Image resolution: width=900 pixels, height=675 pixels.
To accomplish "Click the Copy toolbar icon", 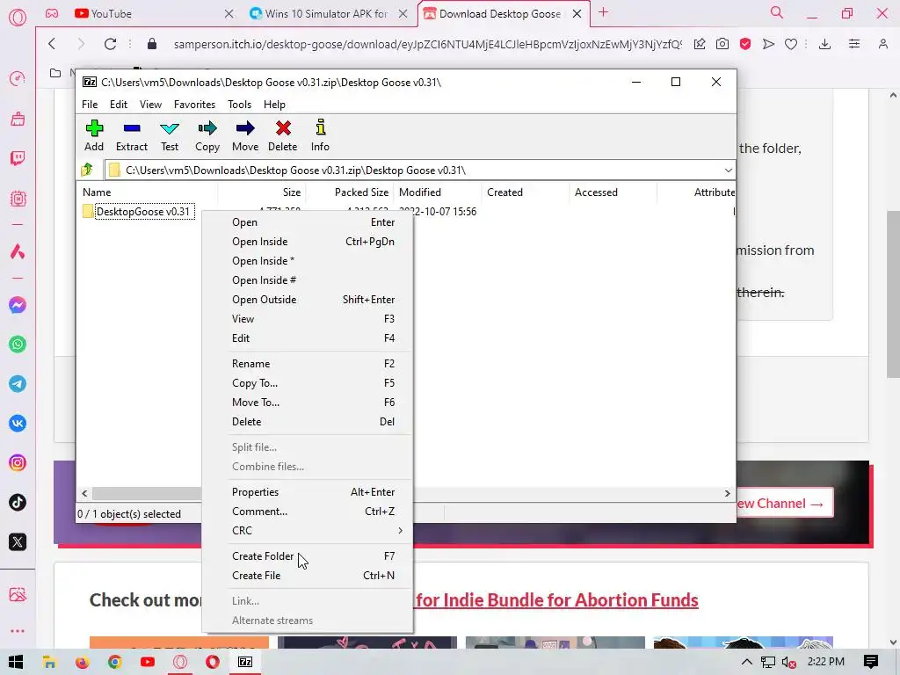I will pos(207,135).
